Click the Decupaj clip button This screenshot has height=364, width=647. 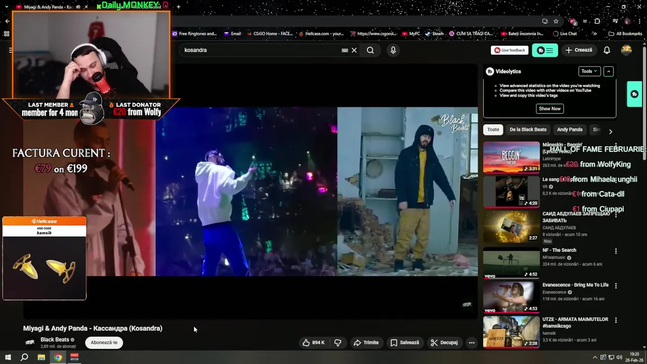pyautogui.click(x=444, y=342)
